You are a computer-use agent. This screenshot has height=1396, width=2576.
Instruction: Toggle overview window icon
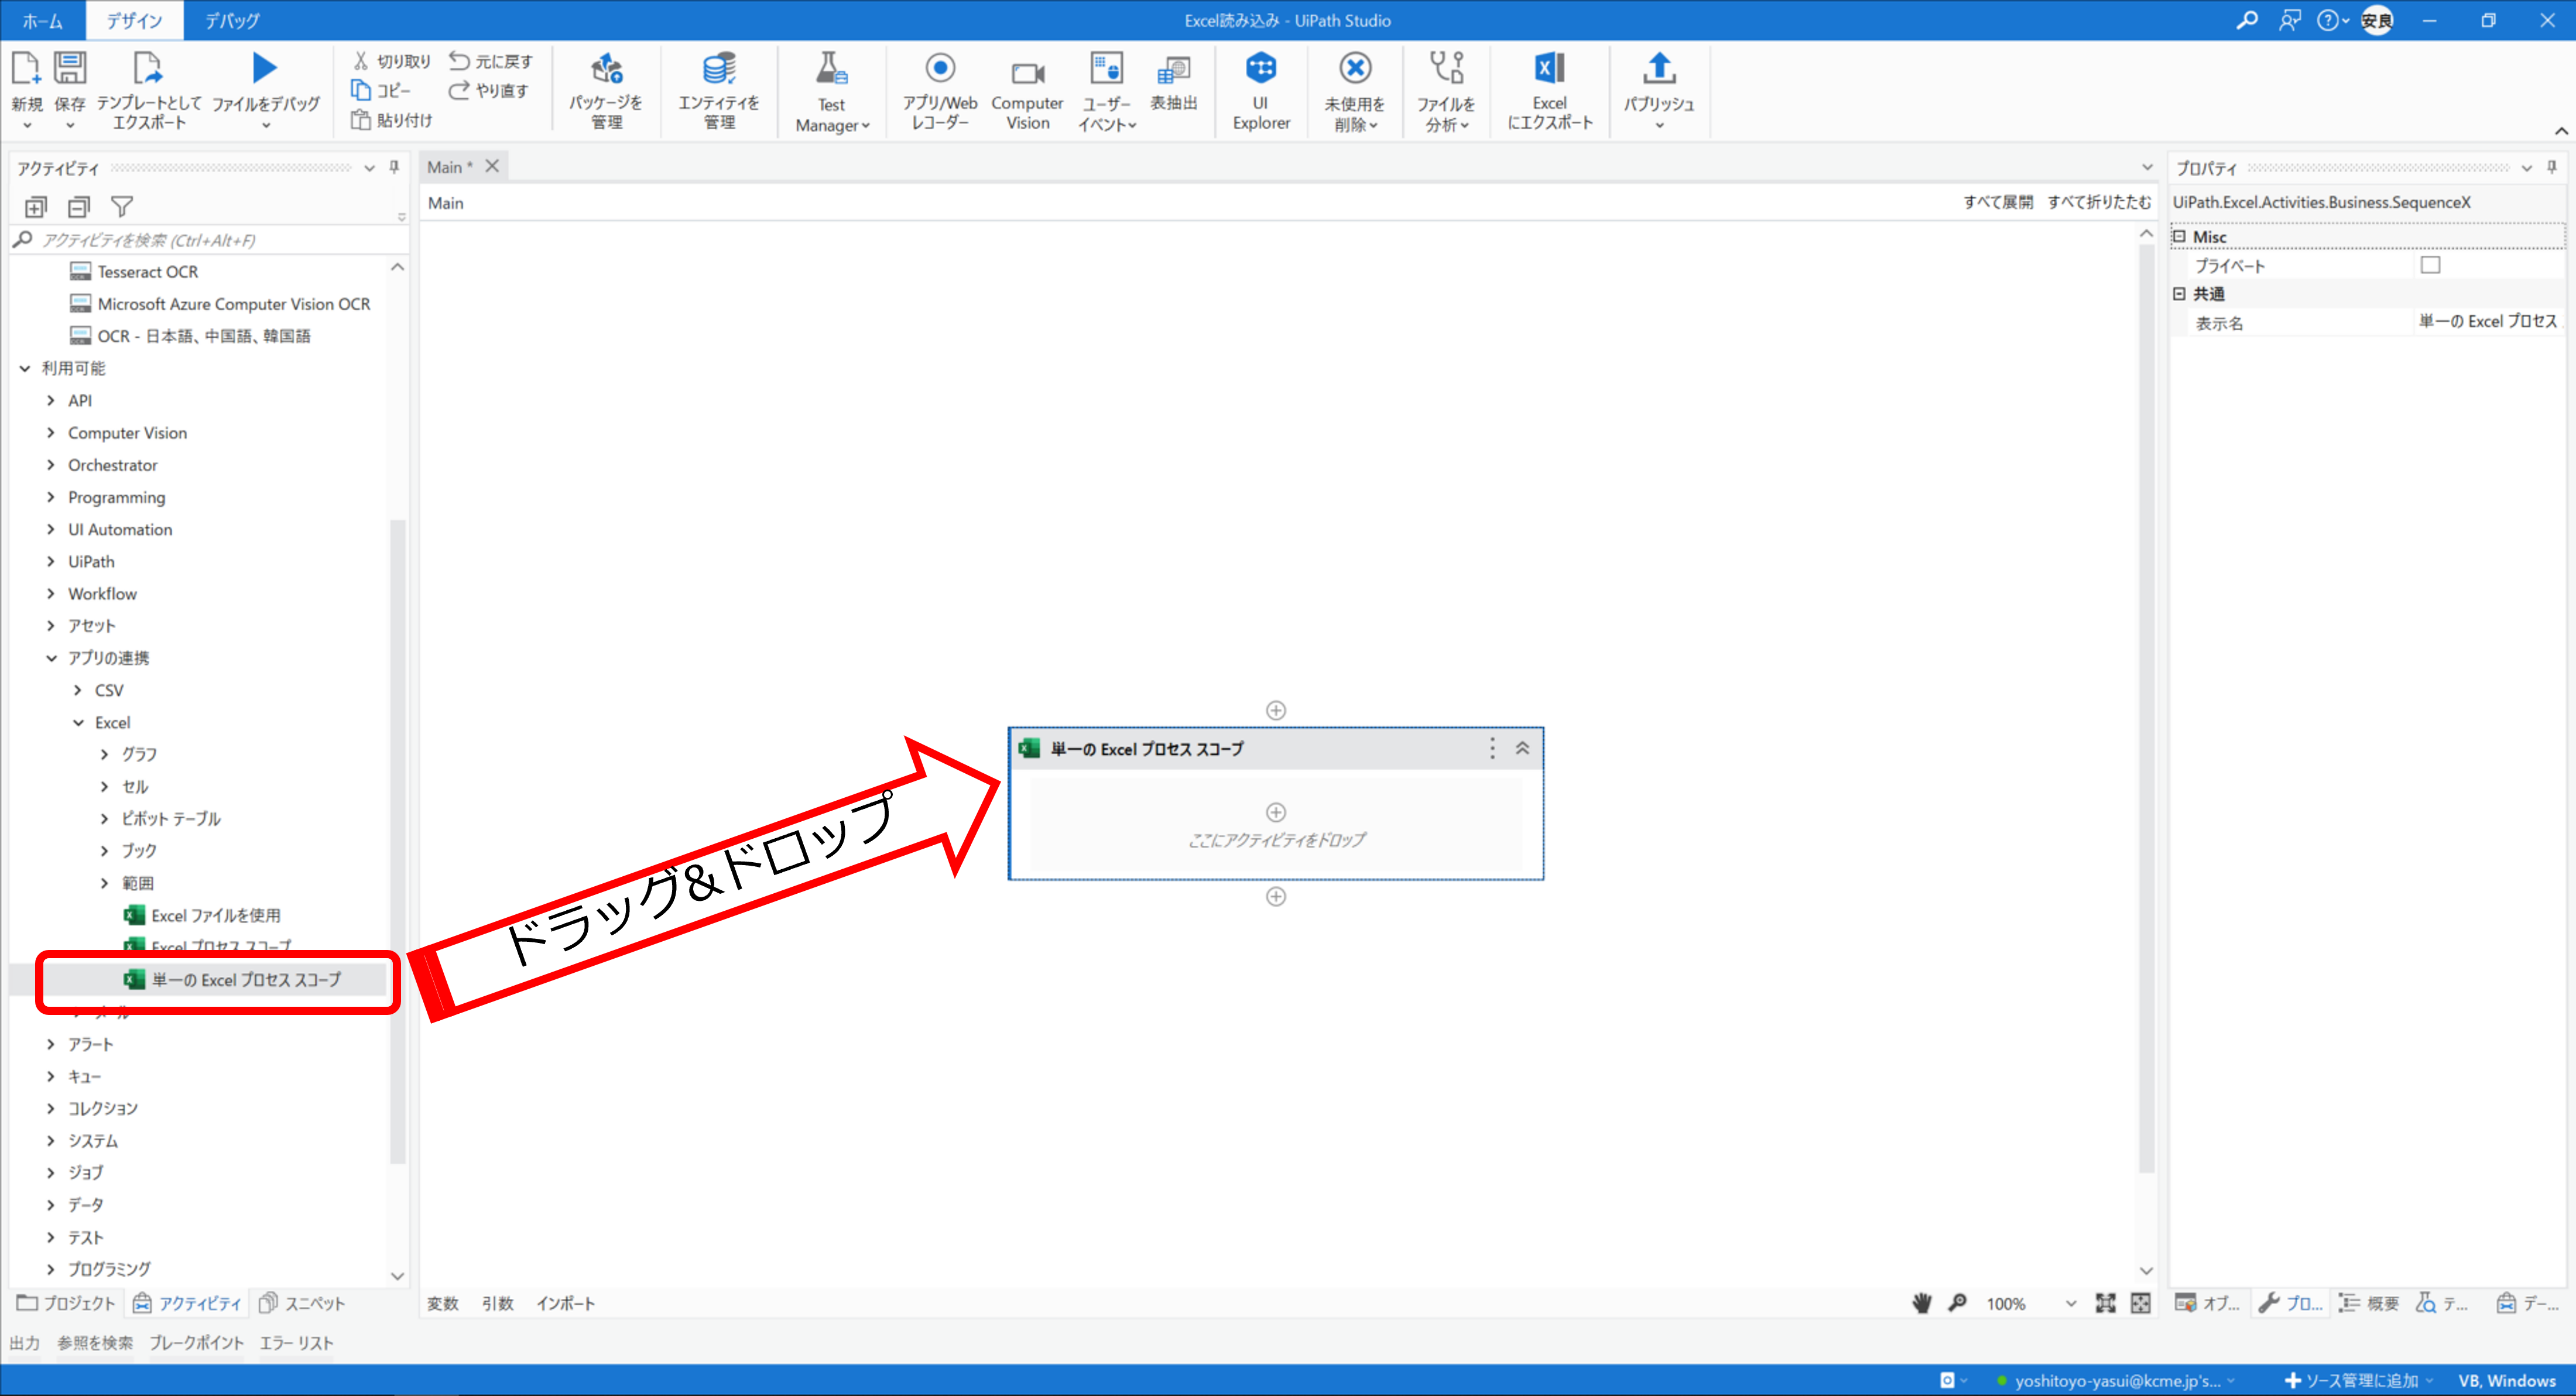point(2141,1303)
